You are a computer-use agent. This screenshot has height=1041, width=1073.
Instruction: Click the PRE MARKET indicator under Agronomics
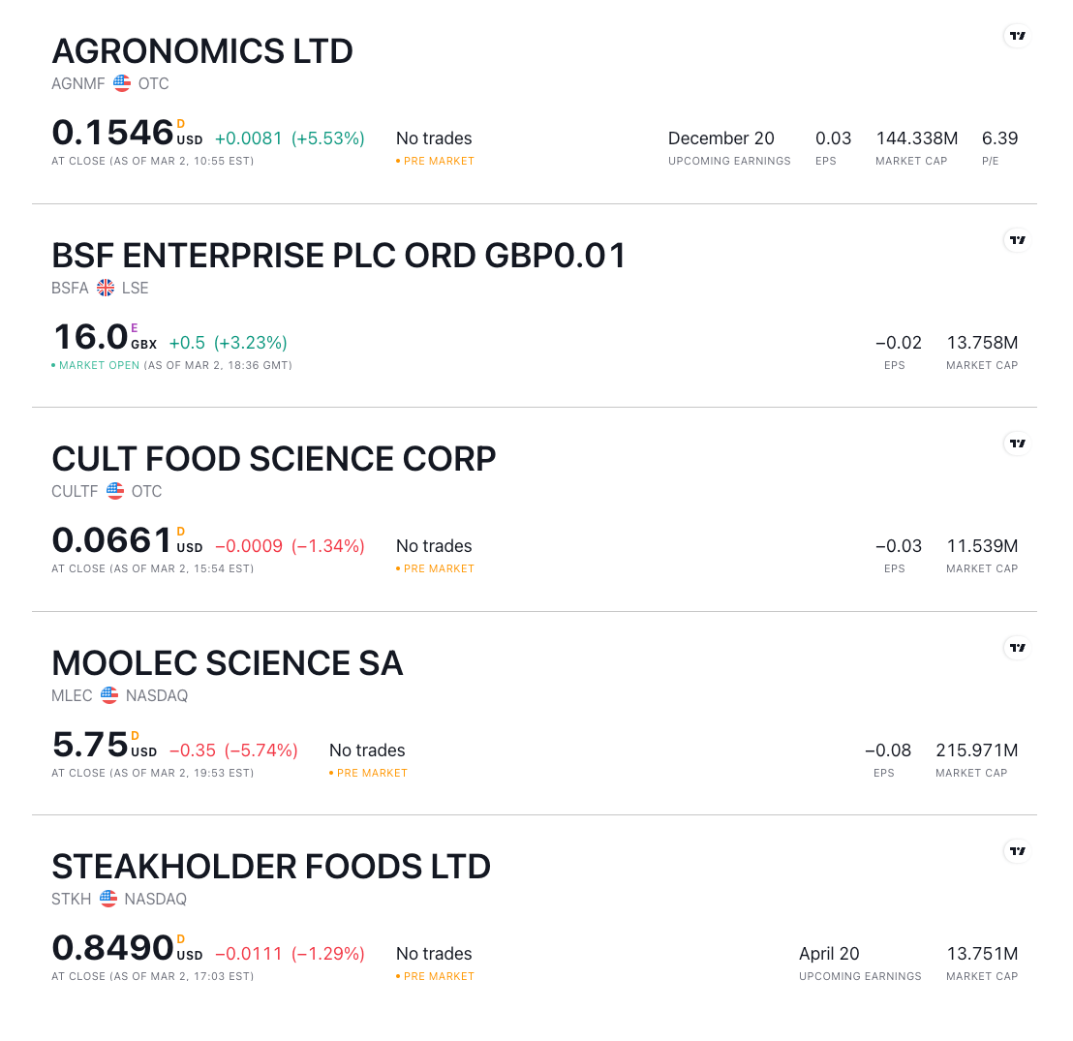click(434, 163)
